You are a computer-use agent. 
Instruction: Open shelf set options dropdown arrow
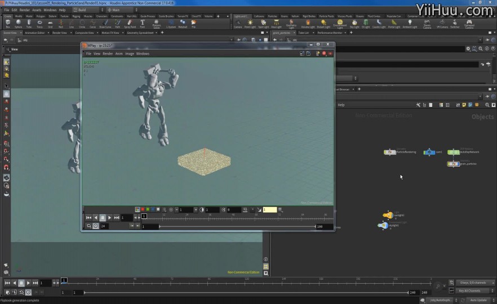tap(228, 16)
